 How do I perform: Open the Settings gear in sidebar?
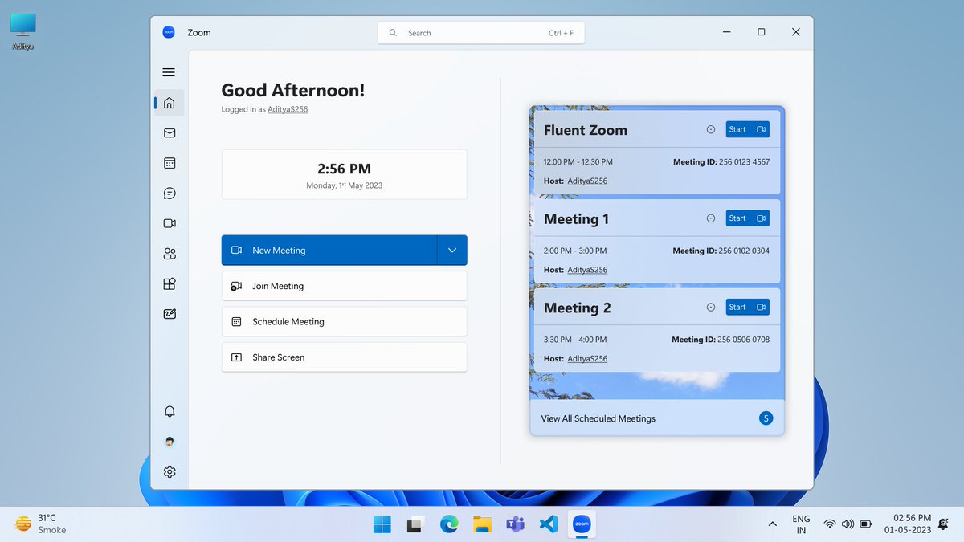click(x=169, y=472)
